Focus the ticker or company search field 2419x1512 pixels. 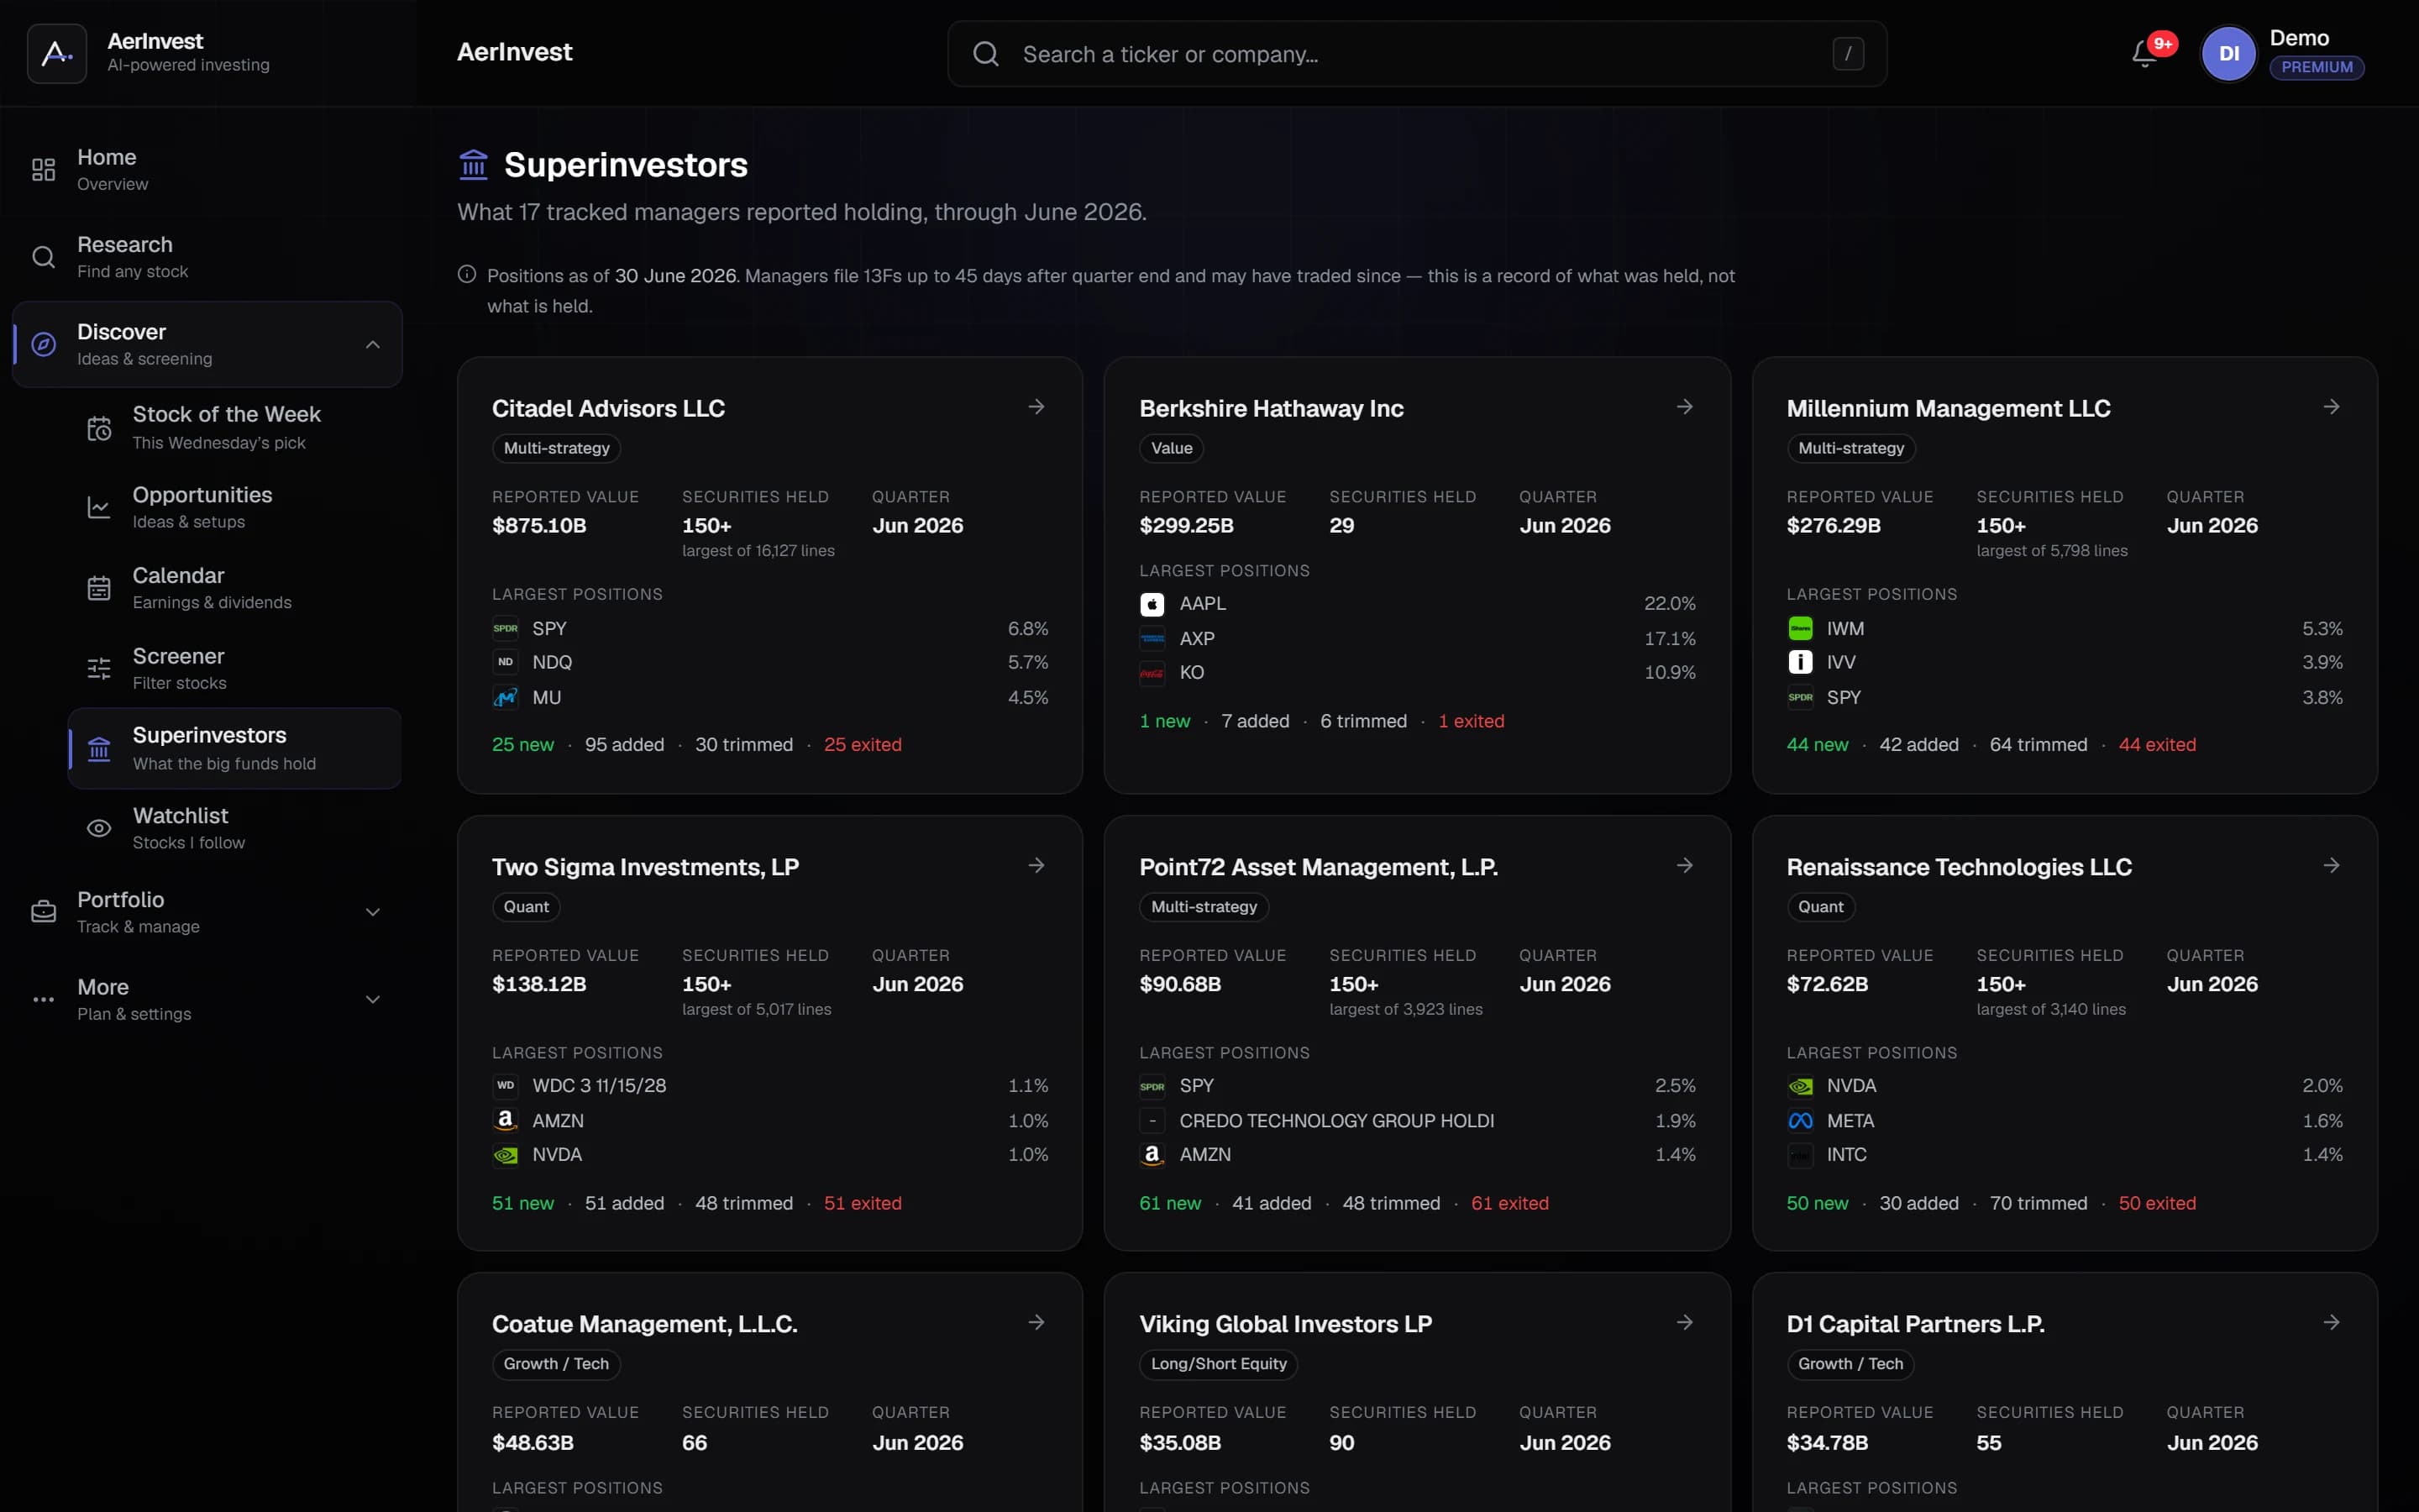[x=1416, y=54]
